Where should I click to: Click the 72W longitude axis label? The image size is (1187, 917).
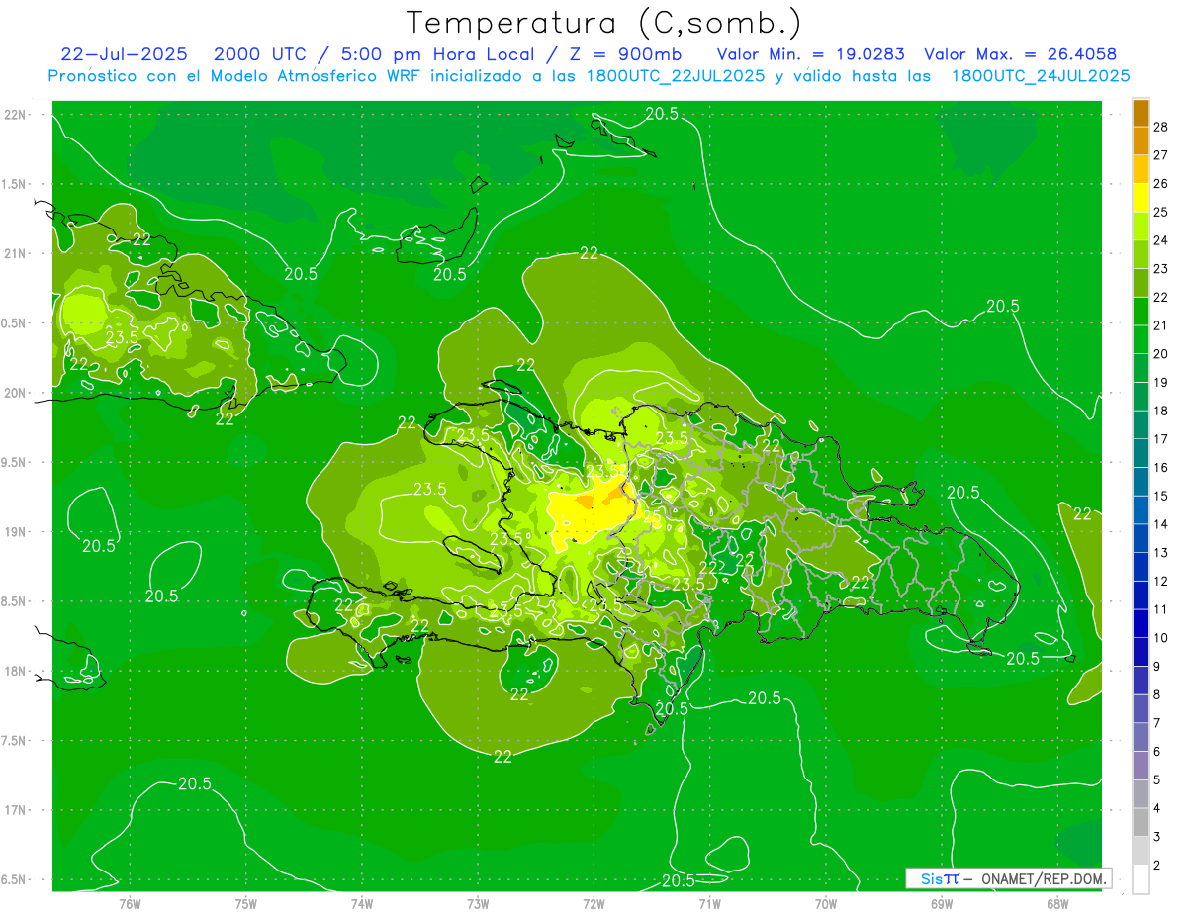click(x=593, y=903)
